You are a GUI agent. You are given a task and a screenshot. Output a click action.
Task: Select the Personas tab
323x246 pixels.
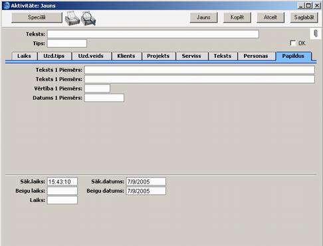click(x=256, y=56)
